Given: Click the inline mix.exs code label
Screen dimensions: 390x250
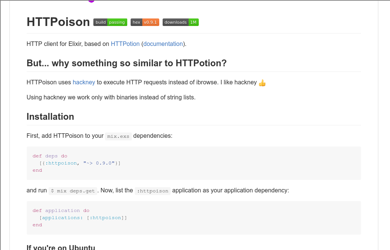Looking at the screenshot, I should [x=118, y=136].
